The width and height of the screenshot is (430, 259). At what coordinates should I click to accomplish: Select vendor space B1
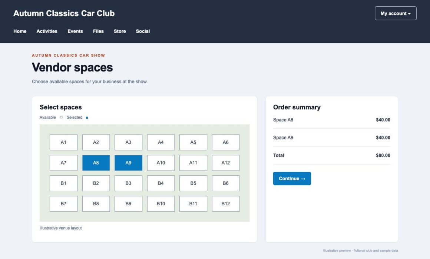click(64, 184)
